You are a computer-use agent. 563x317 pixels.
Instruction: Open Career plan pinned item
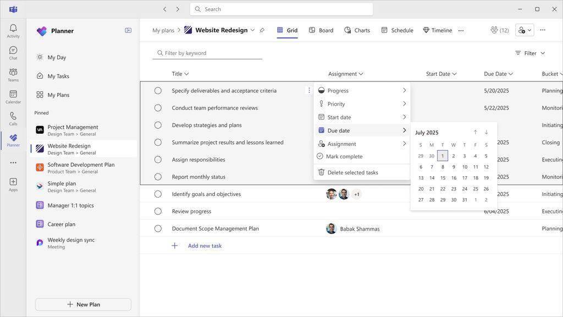coord(84,224)
